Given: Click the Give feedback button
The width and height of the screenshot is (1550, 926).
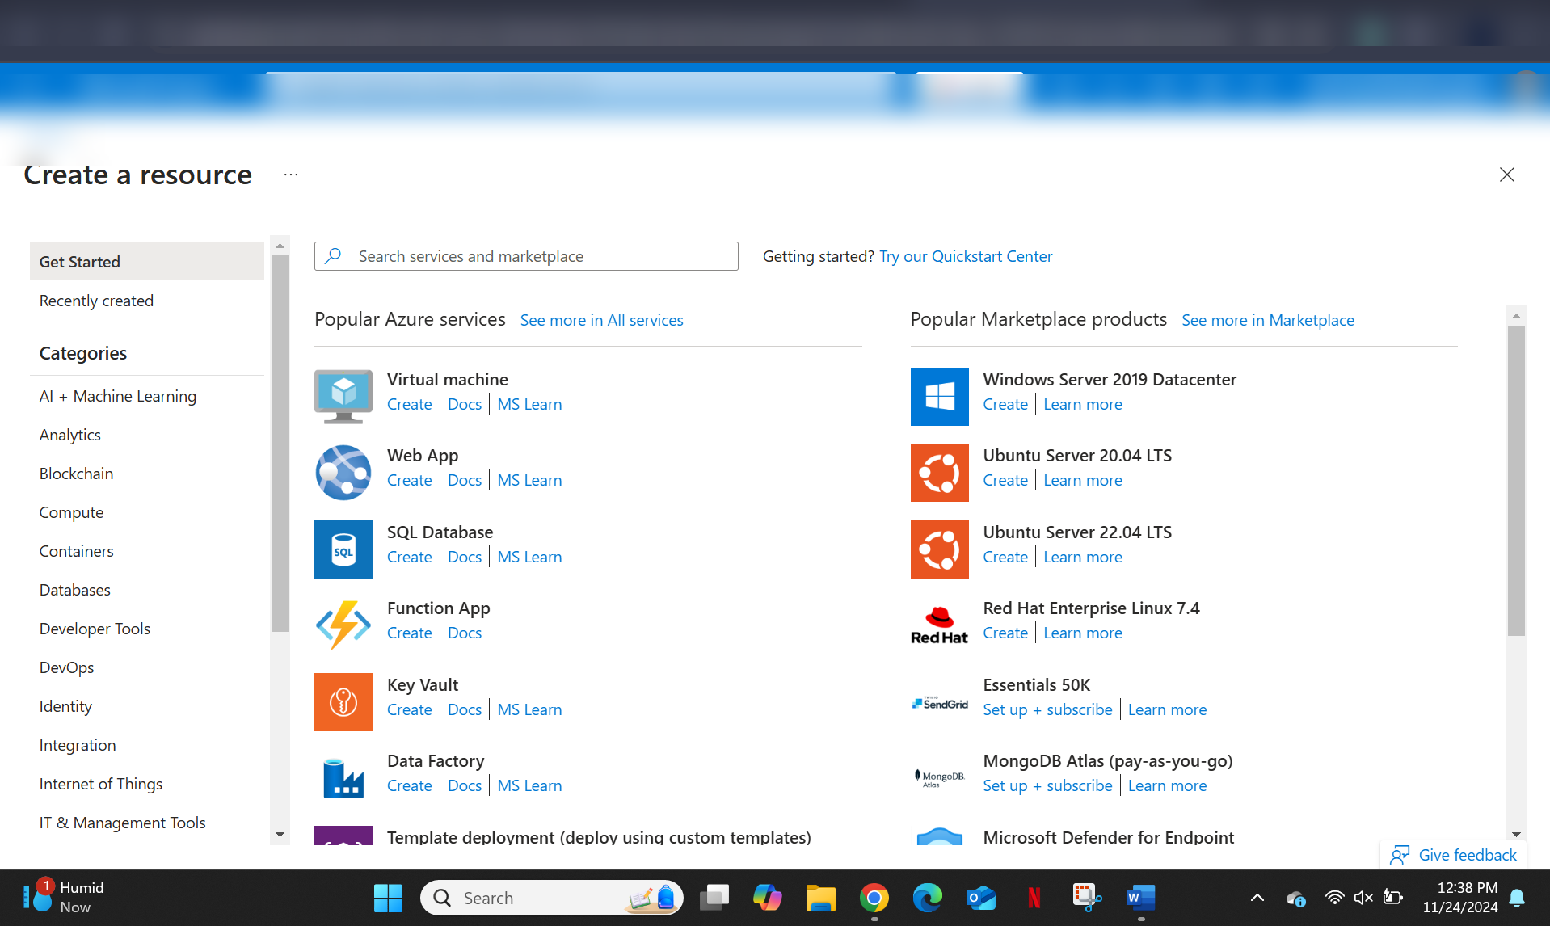Looking at the screenshot, I should 1453,855.
